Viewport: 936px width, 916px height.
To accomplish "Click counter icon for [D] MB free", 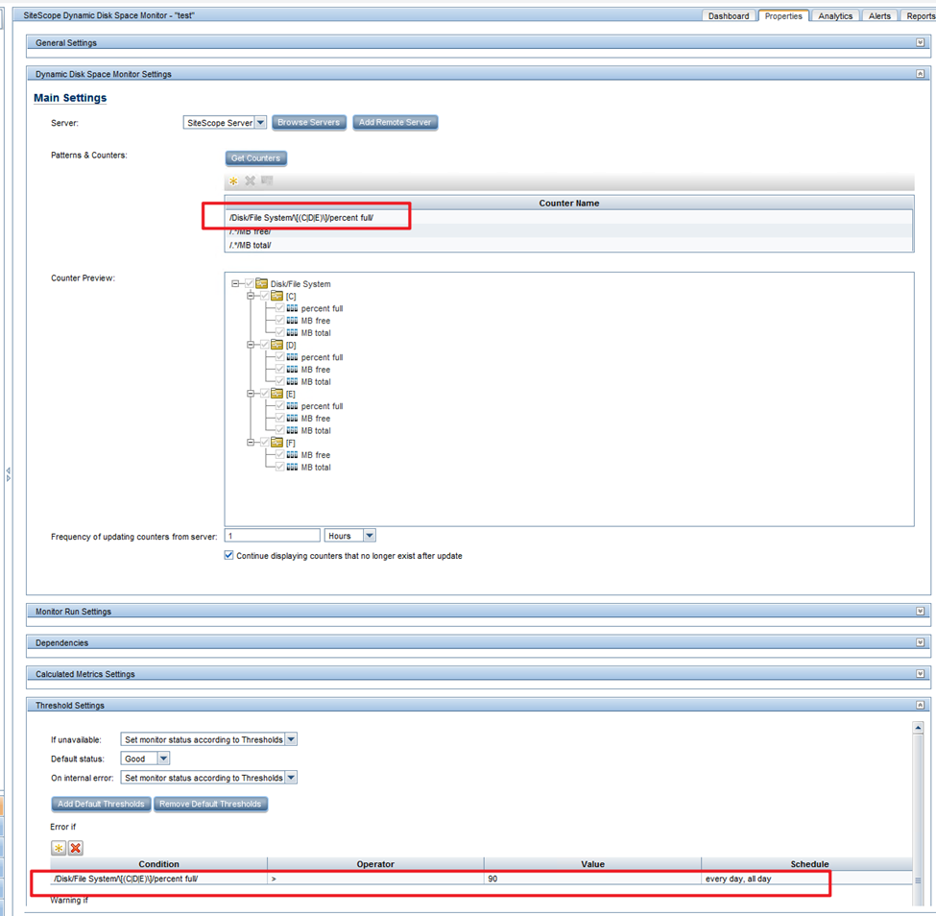I will [292, 370].
